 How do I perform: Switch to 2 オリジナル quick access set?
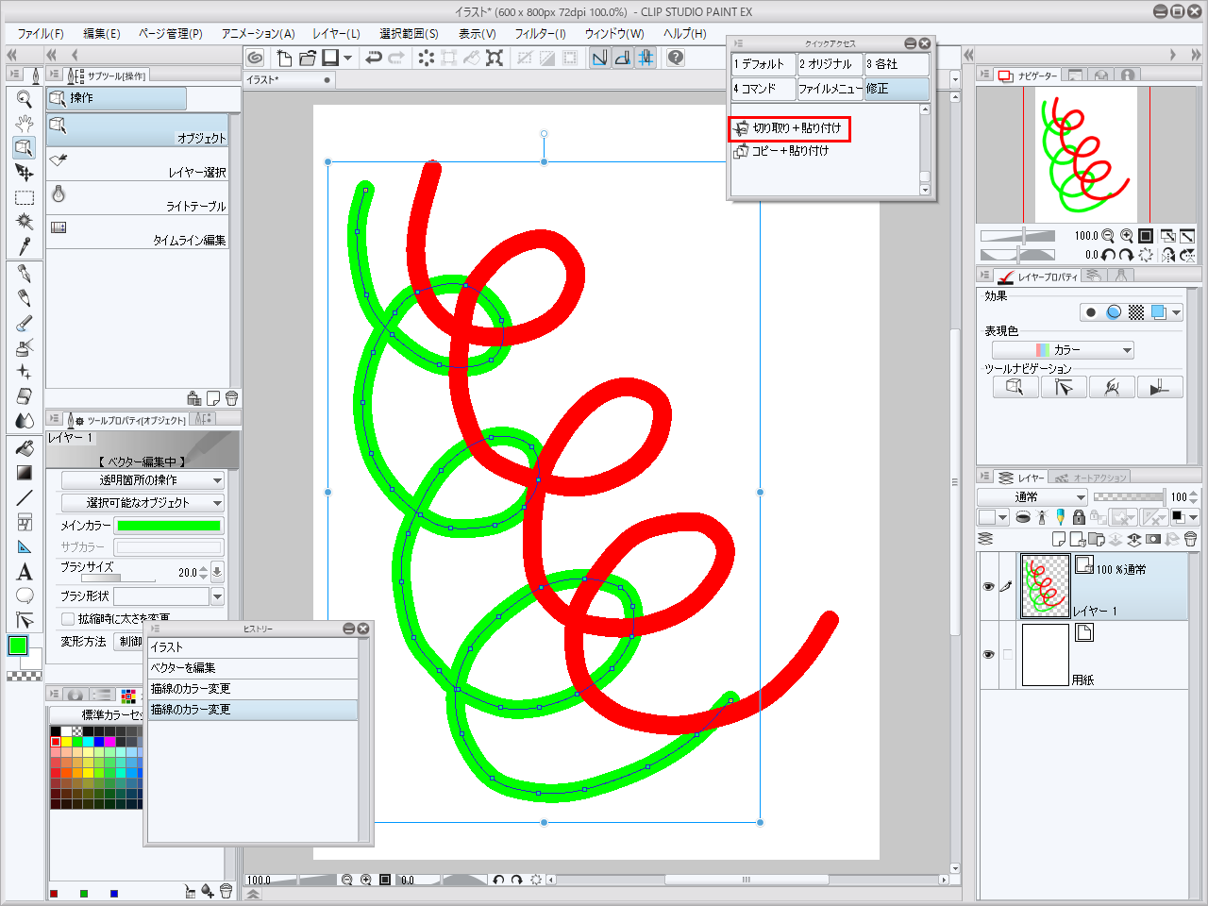coord(830,64)
